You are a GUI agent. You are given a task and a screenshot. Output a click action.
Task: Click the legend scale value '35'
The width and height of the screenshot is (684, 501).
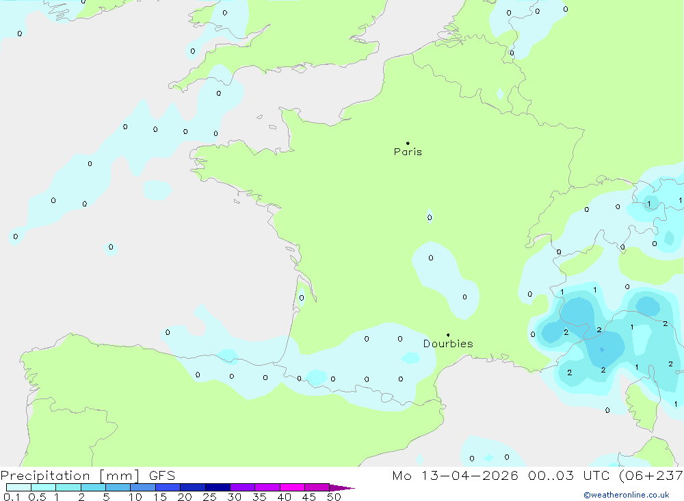[x=259, y=497]
